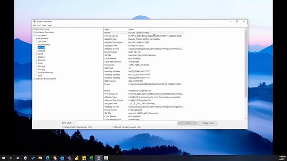Expand the Multimedia node
Viewport: 287px width, 161px height.
point(37,38)
